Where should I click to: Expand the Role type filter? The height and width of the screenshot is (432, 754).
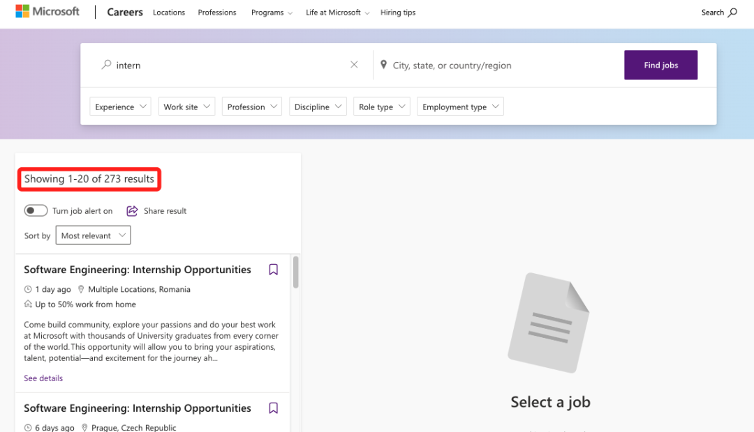(382, 107)
